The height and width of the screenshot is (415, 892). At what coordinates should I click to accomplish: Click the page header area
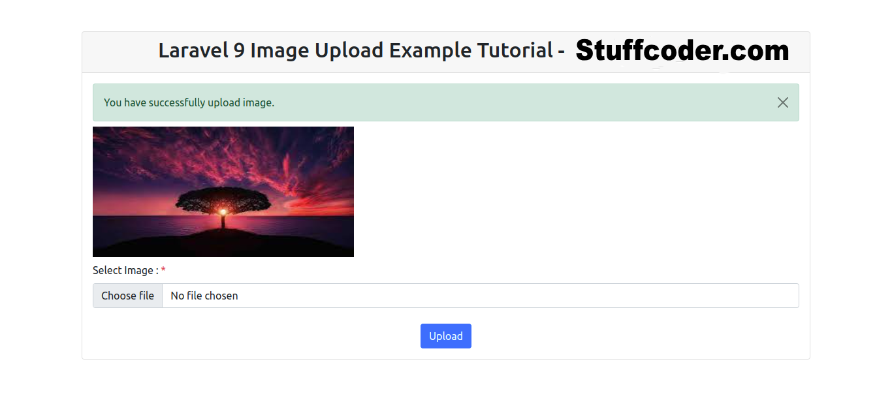tap(446, 50)
